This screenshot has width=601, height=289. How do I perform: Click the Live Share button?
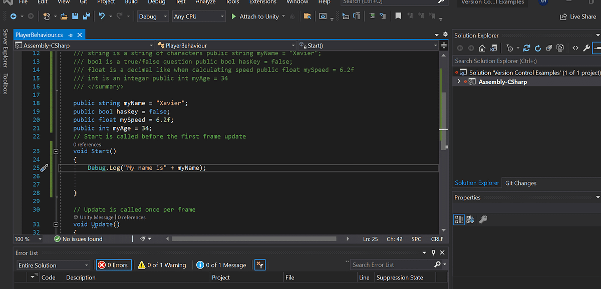pos(578,16)
